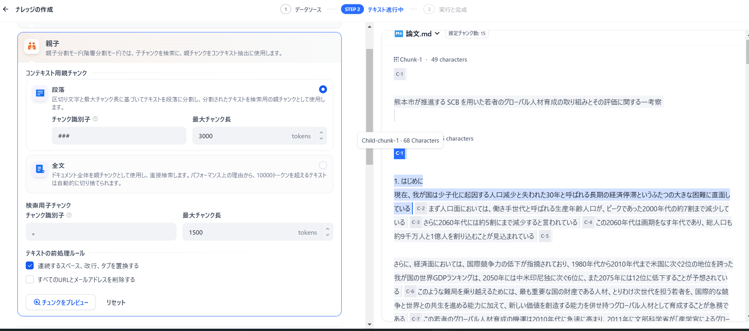Click child チャンク識別子 field containing 。
The height and width of the screenshot is (331, 749).
[101, 232]
